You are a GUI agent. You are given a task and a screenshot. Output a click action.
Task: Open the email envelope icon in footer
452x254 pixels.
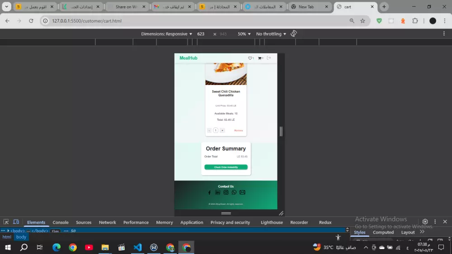click(x=242, y=192)
